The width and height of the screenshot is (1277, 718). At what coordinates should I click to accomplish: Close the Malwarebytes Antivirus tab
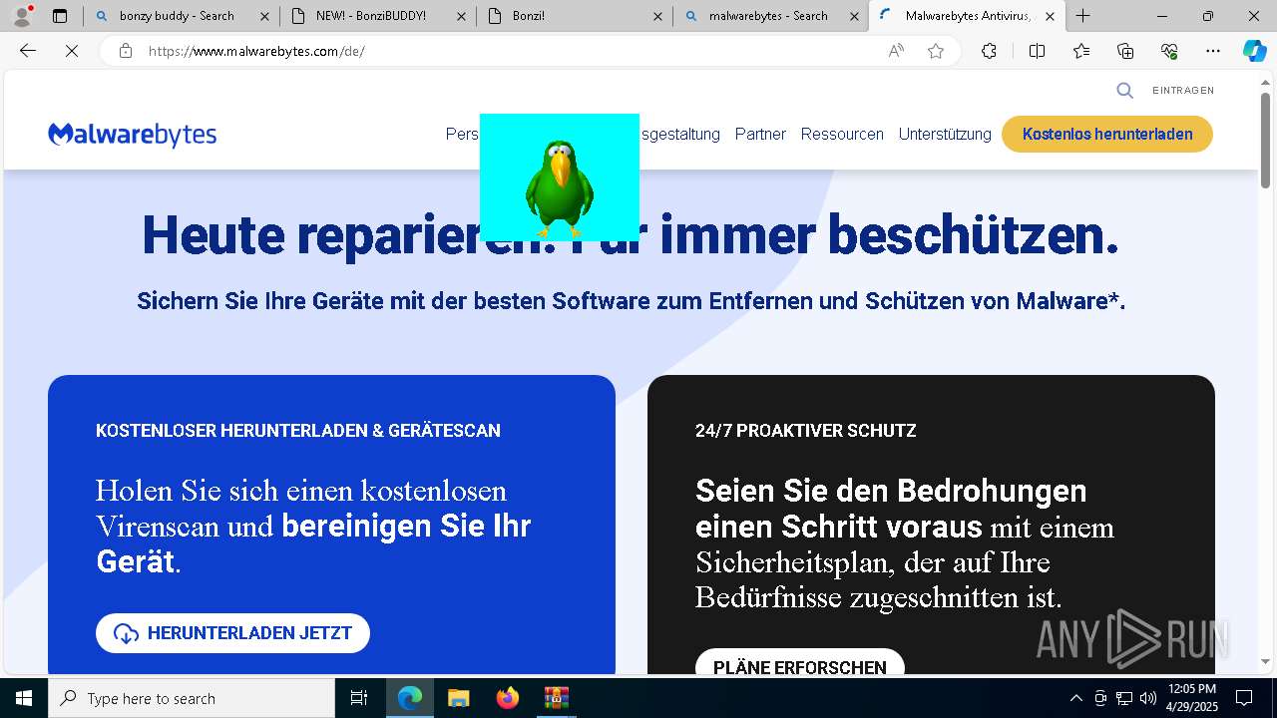tap(1050, 16)
